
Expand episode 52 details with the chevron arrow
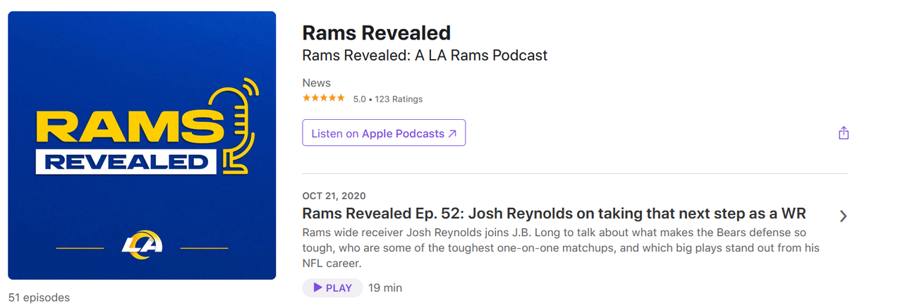843,216
